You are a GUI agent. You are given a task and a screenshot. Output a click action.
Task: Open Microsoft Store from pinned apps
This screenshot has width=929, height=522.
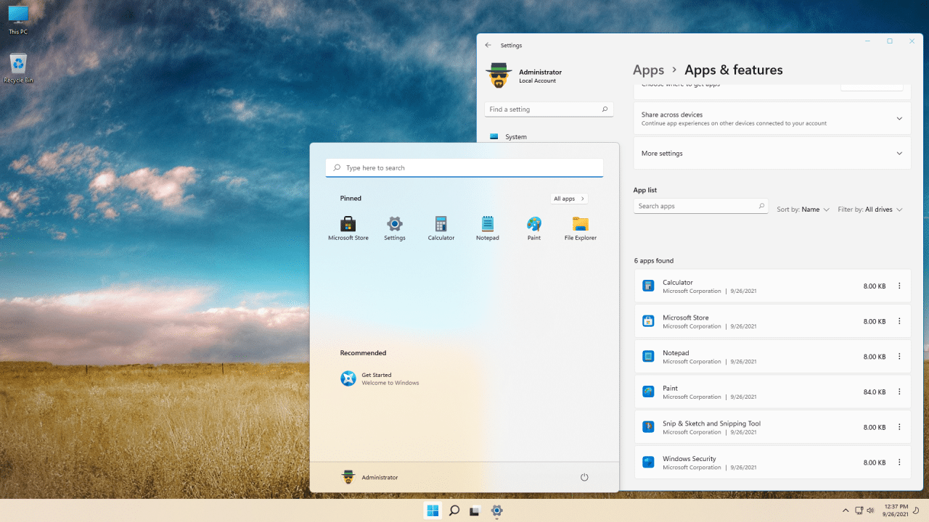click(348, 228)
